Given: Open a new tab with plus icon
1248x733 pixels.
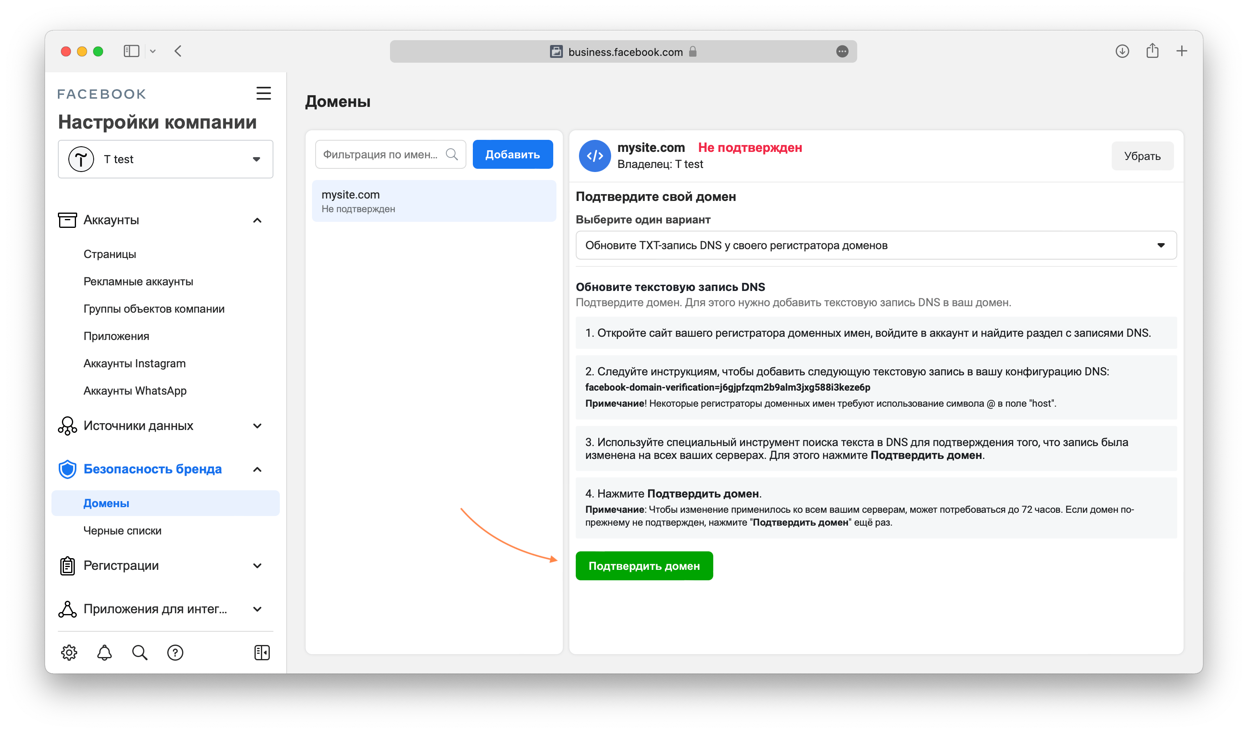Looking at the screenshot, I should tap(1182, 51).
